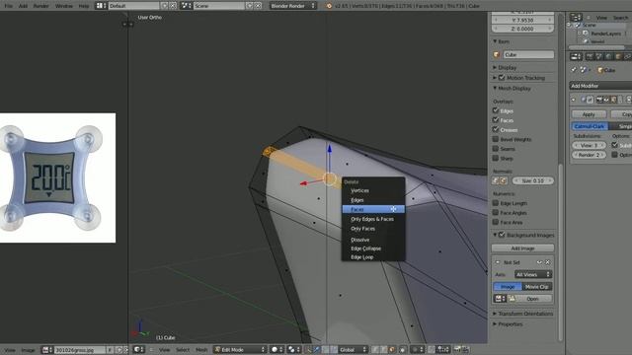Enable Face Angles numerics checkbox

pyautogui.click(x=496, y=213)
